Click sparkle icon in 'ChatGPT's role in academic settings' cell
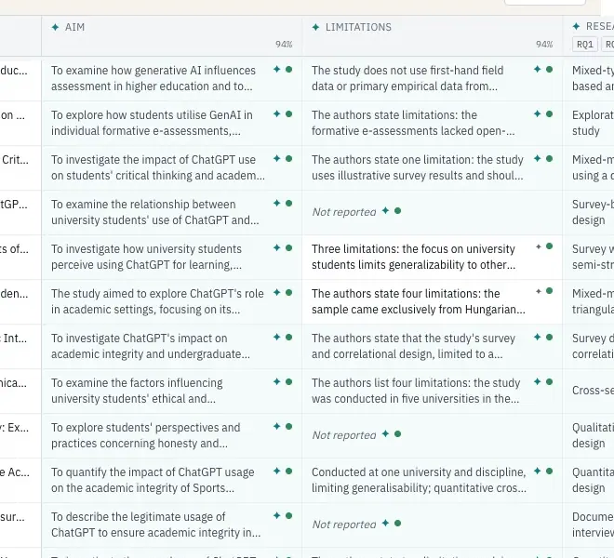Viewport: 614px width, 558px height. pyautogui.click(x=277, y=293)
